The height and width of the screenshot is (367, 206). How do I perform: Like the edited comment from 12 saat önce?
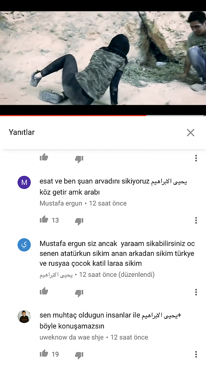point(44,291)
